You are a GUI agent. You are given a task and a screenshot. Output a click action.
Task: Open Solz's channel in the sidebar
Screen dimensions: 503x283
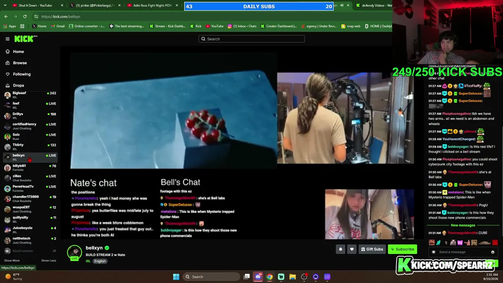pos(30,136)
